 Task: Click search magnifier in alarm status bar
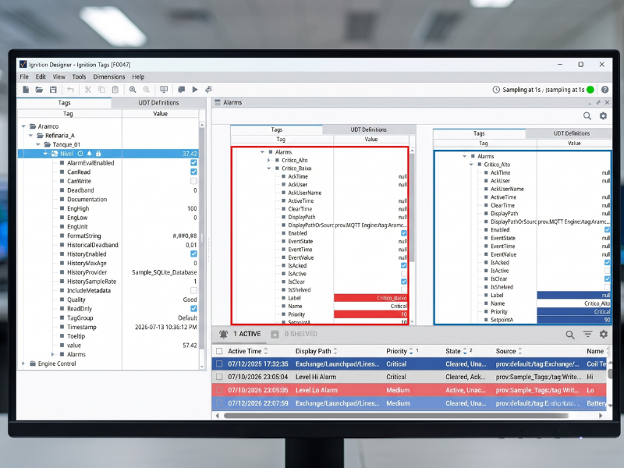pos(570,335)
